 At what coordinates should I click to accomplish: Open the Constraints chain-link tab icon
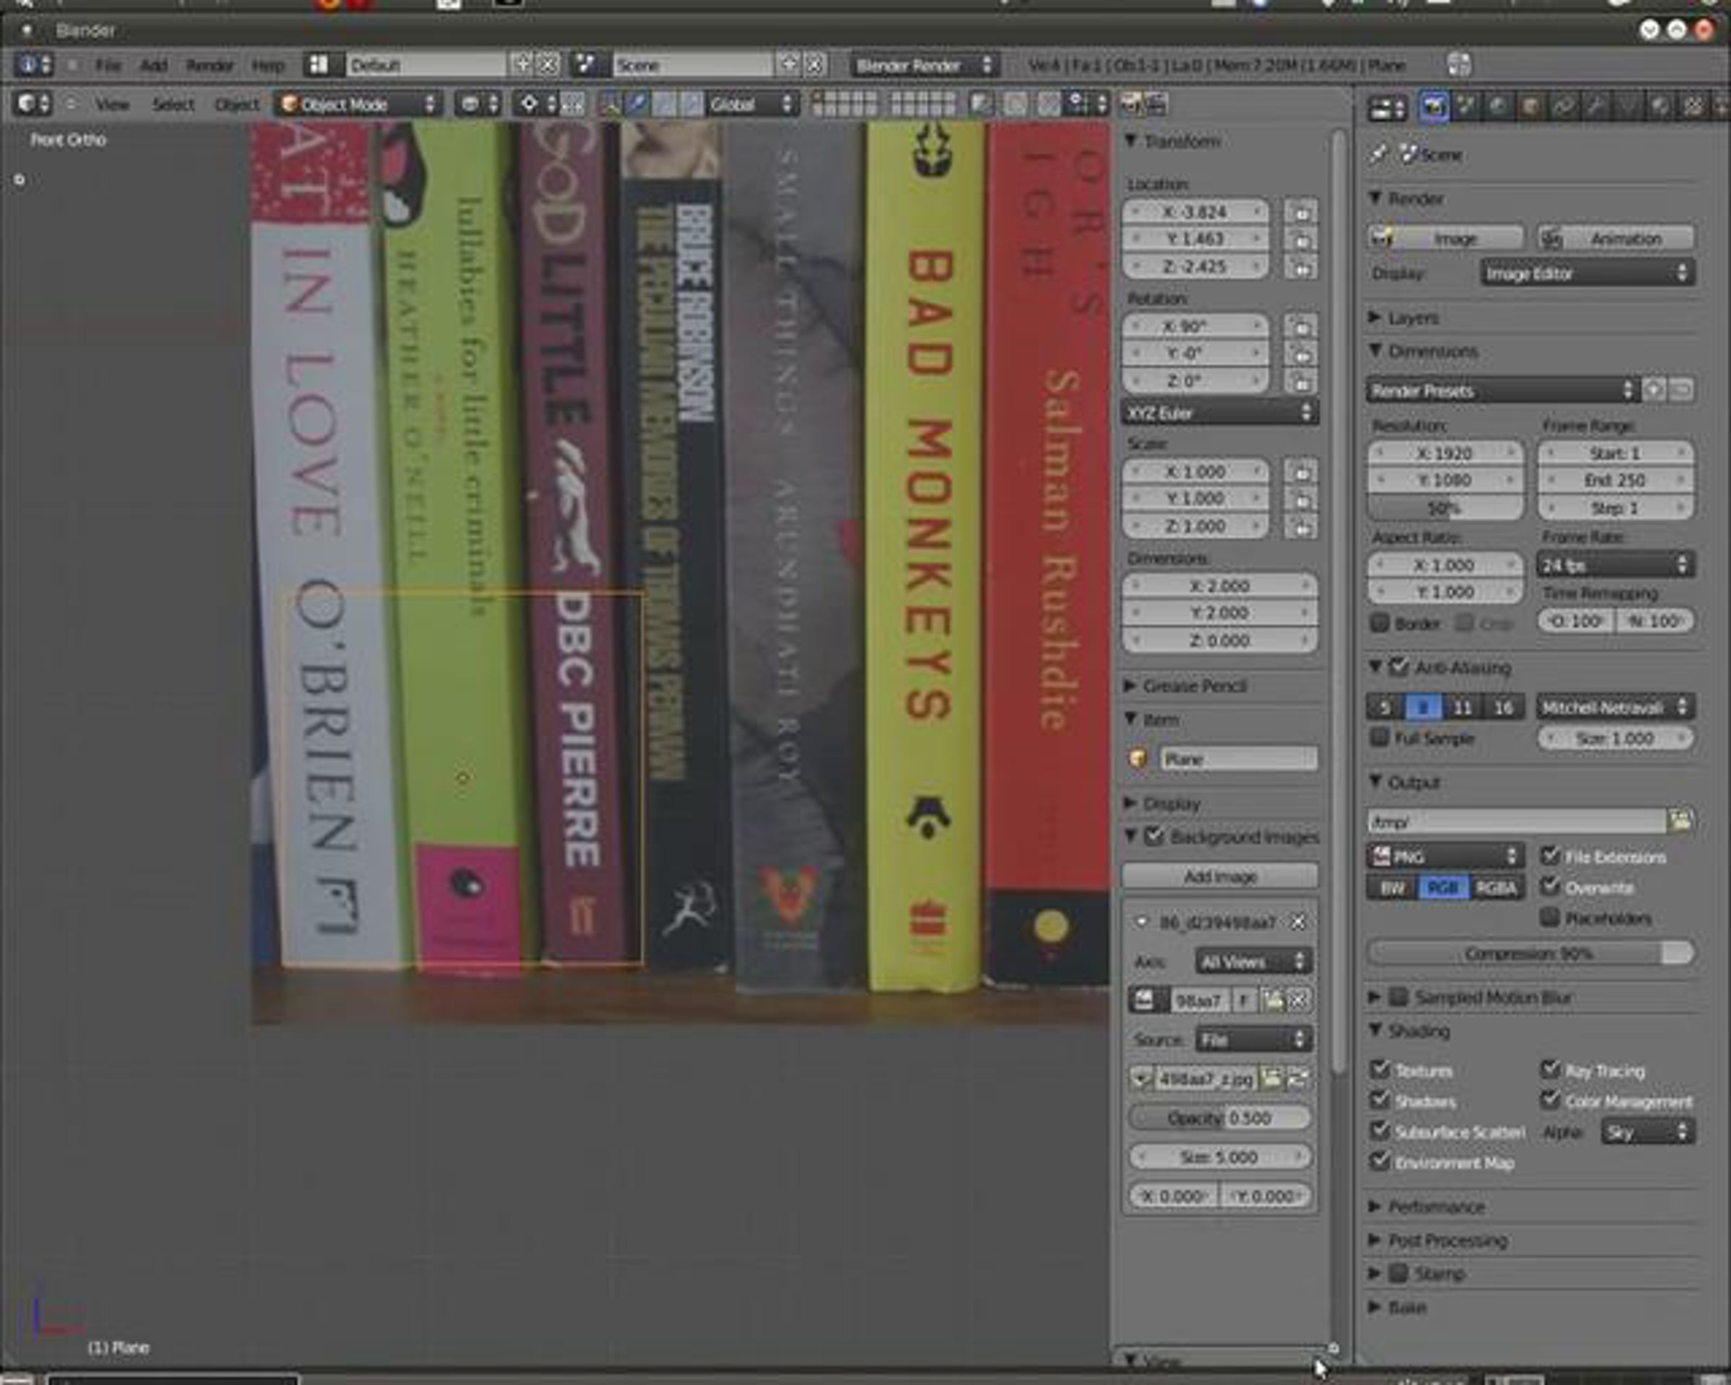click(x=1563, y=107)
